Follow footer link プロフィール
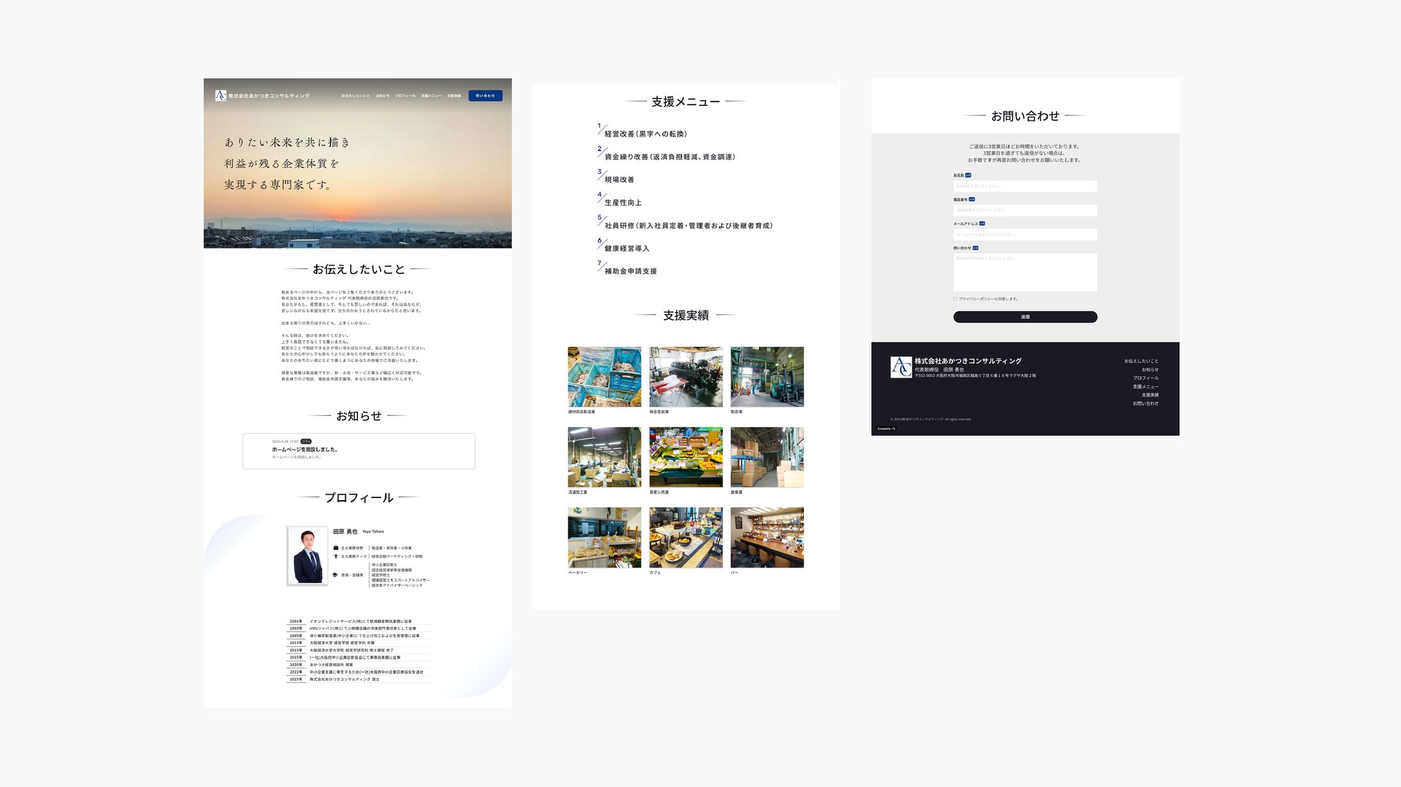The image size is (1401, 787). pos(1146,378)
